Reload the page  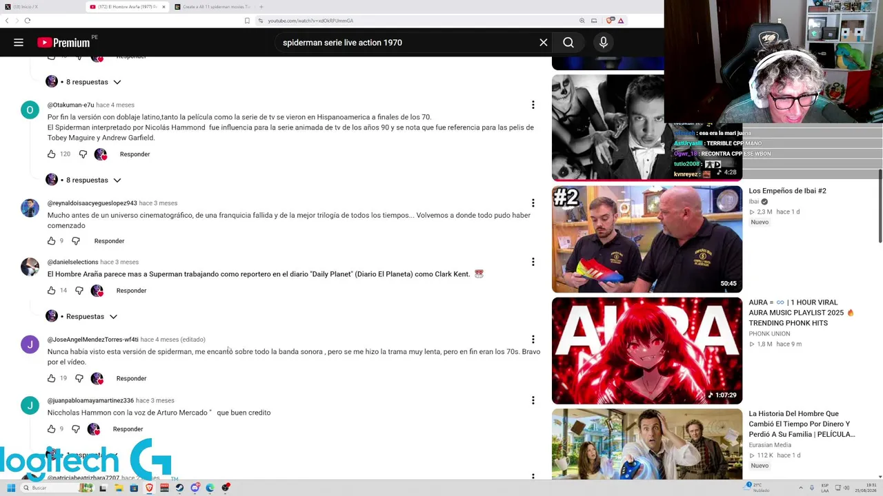coord(28,21)
